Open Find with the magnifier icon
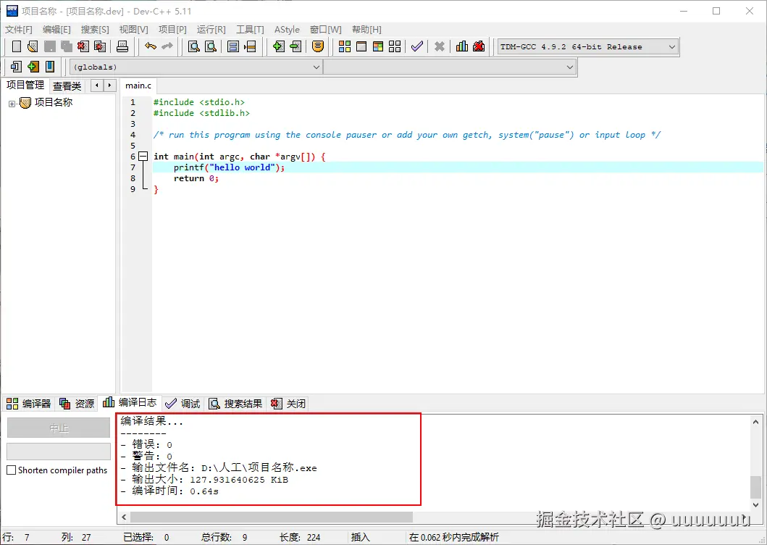 pyautogui.click(x=194, y=46)
